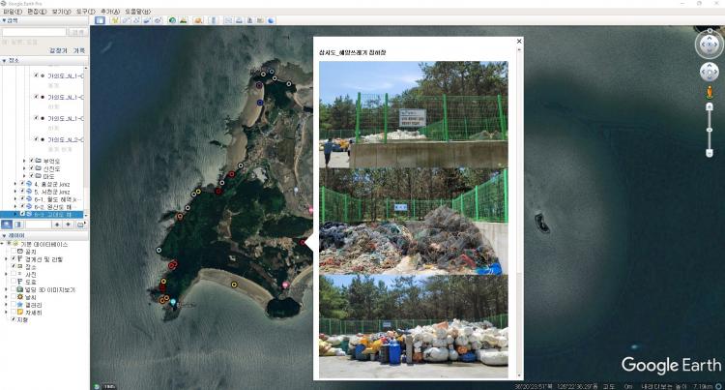
Task: Open the 보기(V) menu
Action: (62, 11)
